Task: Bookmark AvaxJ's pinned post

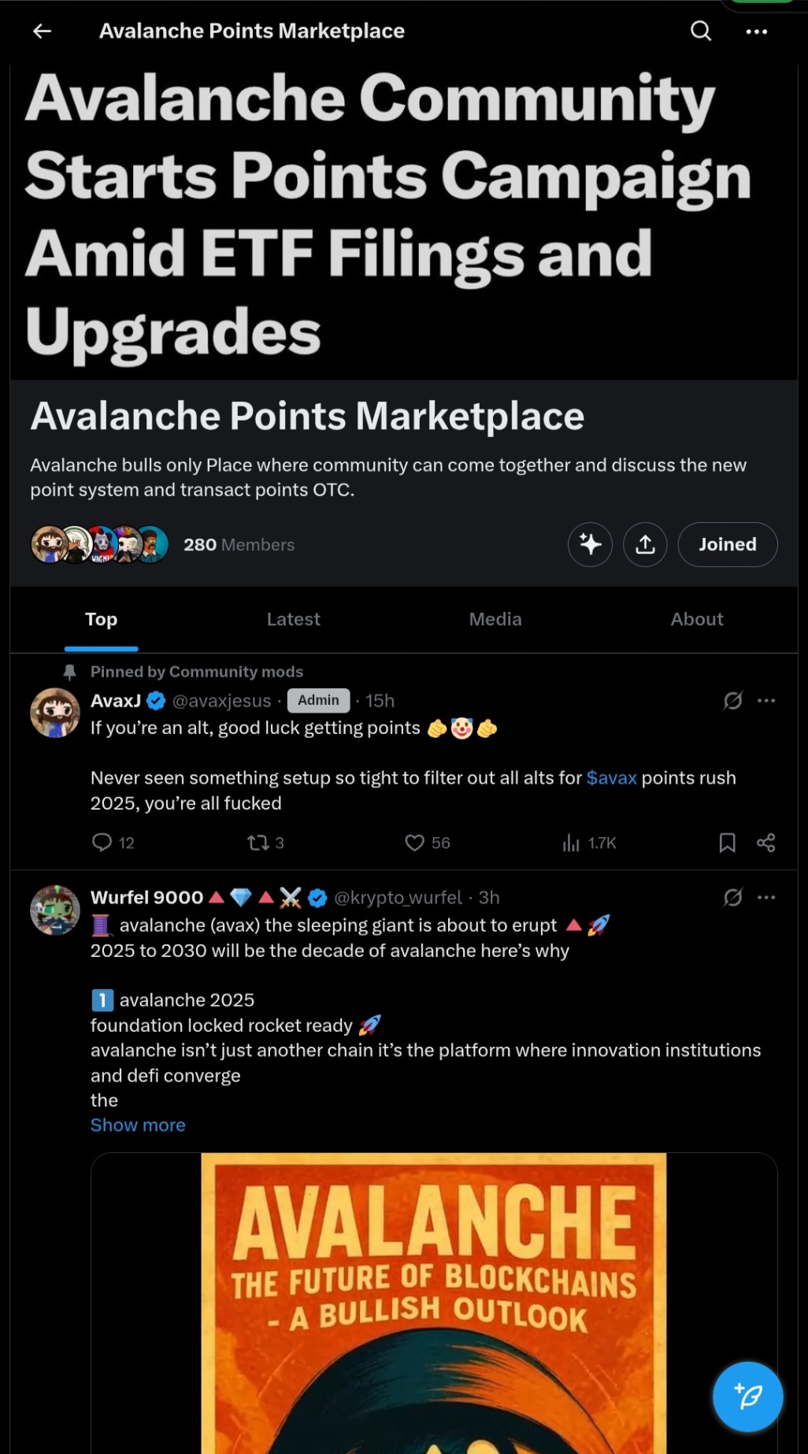Action: coord(727,843)
